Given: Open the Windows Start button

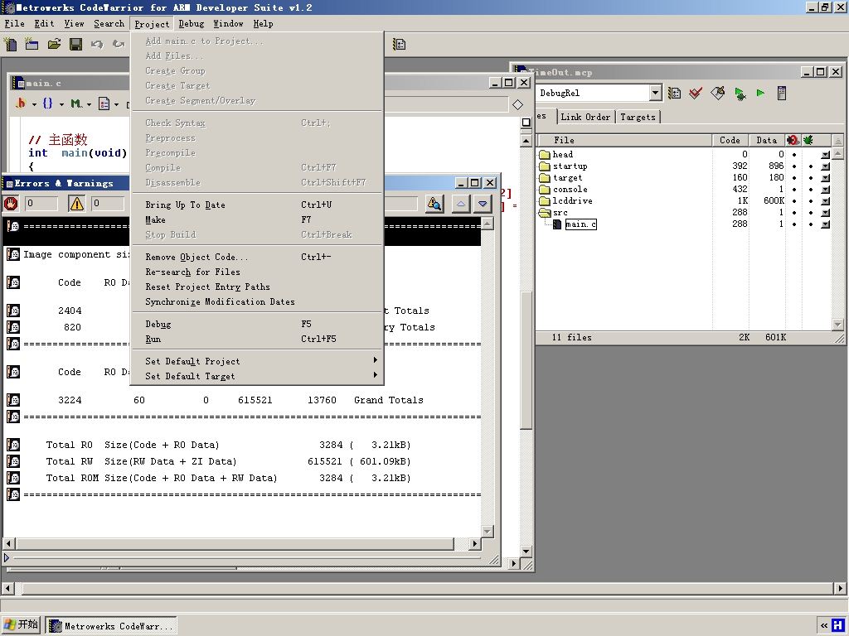Looking at the screenshot, I should (21, 625).
